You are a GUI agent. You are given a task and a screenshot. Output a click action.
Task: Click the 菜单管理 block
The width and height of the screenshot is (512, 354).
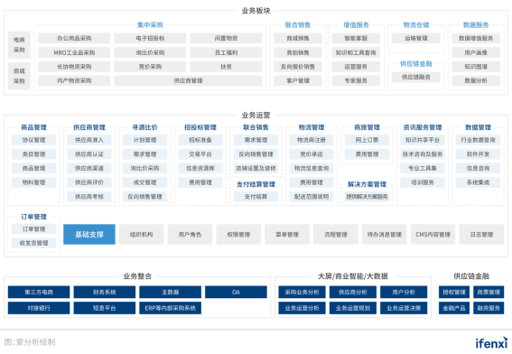(x=287, y=234)
